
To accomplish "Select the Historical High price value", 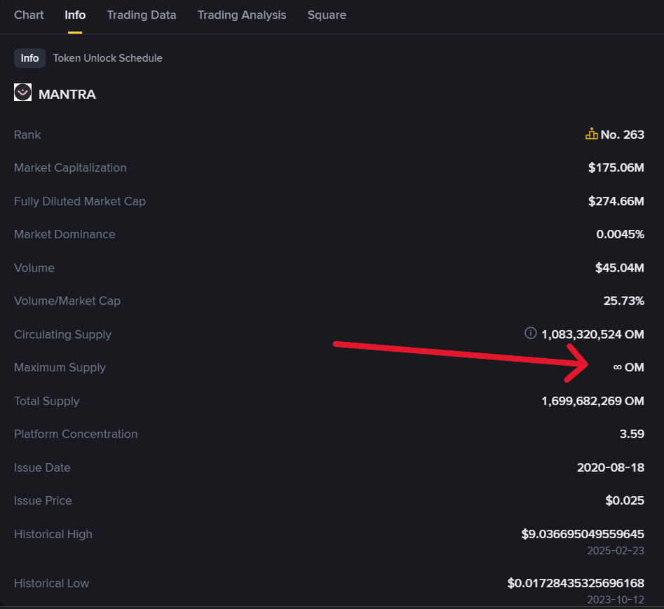I will (582, 534).
